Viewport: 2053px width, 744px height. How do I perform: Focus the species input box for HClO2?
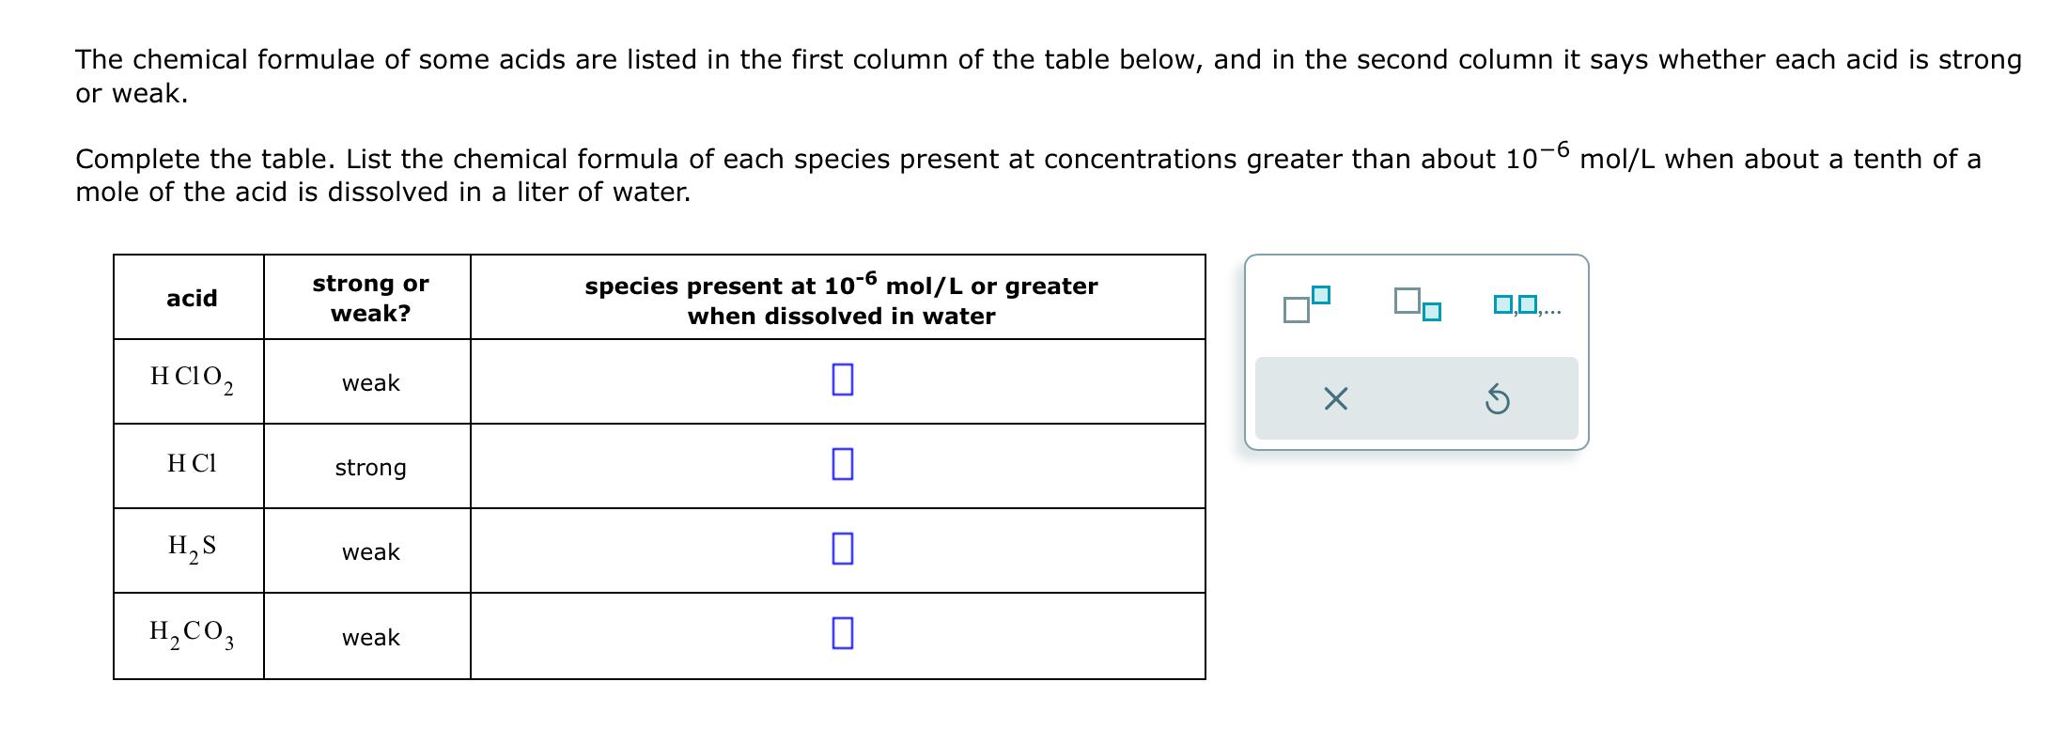(843, 380)
